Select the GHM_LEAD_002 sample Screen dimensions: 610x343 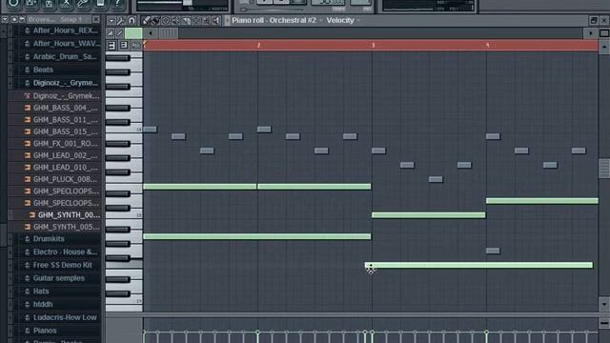click(62, 155)
